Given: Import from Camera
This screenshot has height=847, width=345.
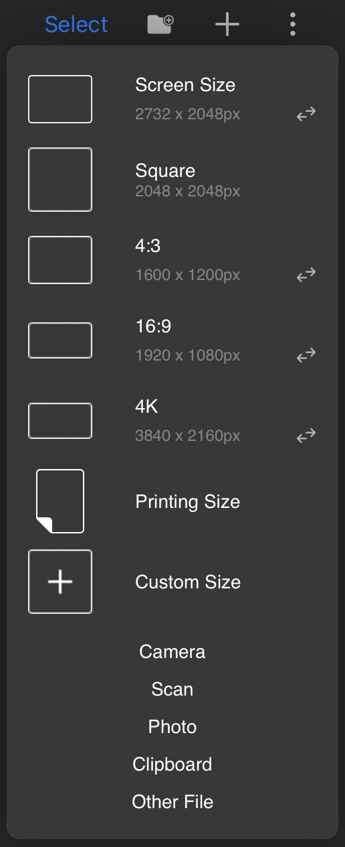Looking at the screenshot, I should coord(172,651).
